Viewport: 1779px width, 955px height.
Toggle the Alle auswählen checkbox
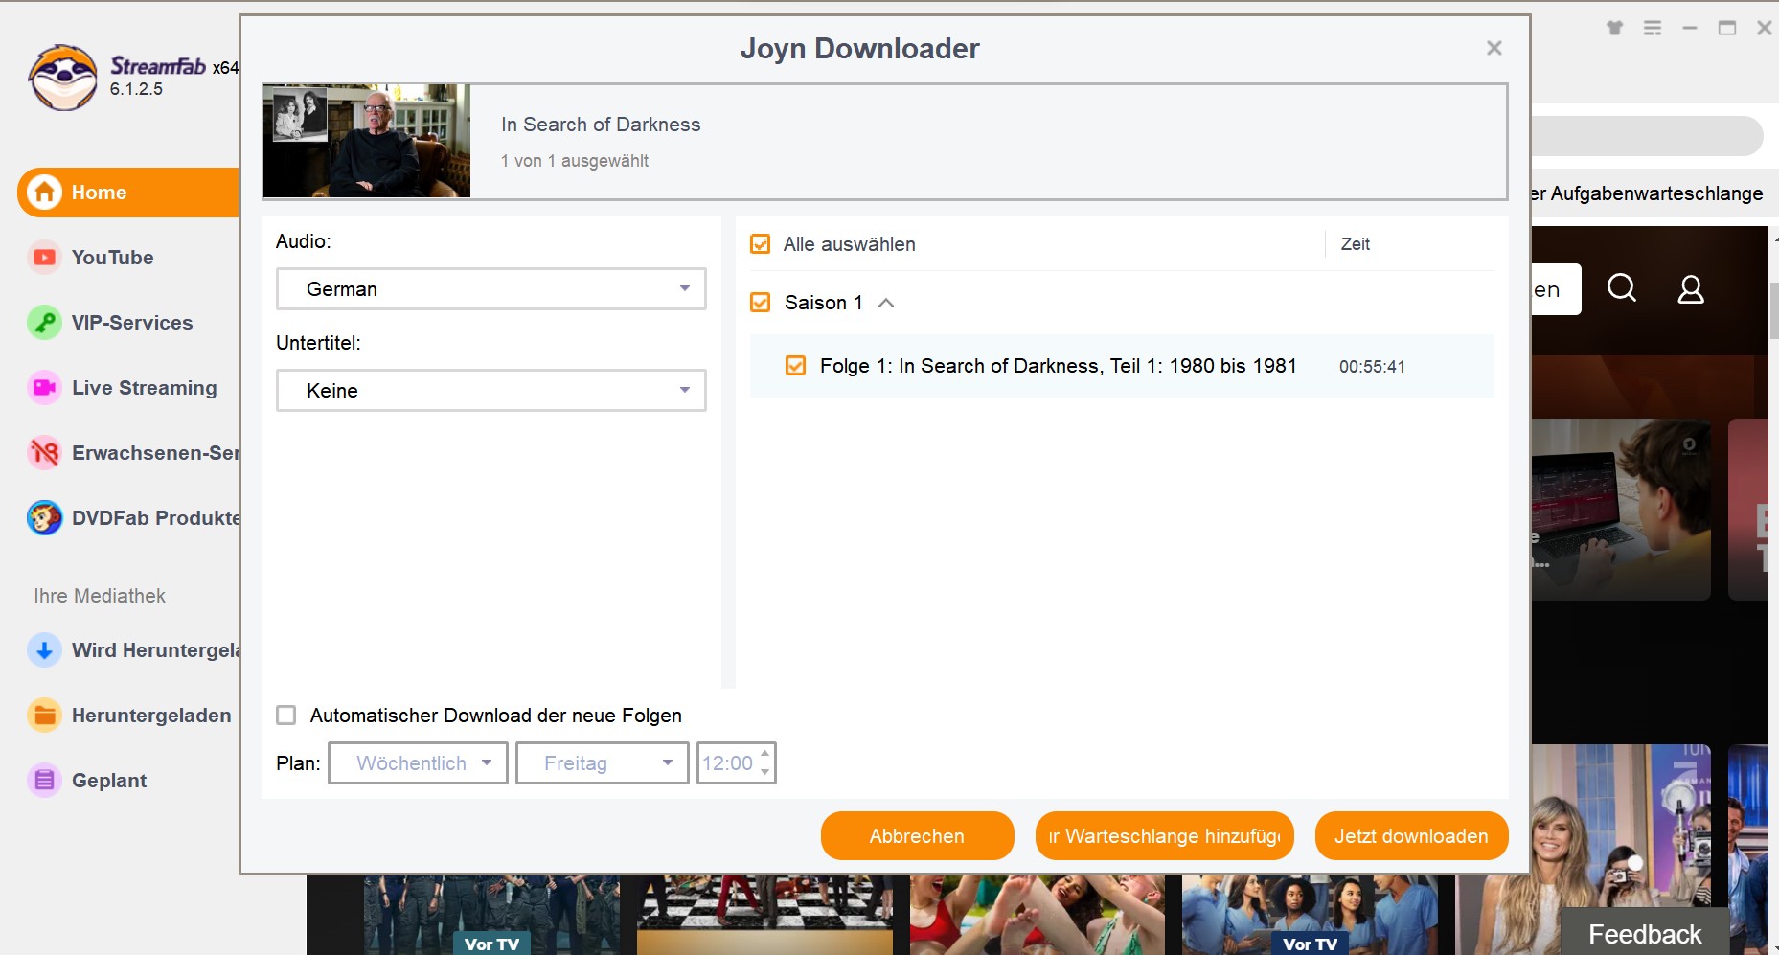pos(761,244)
